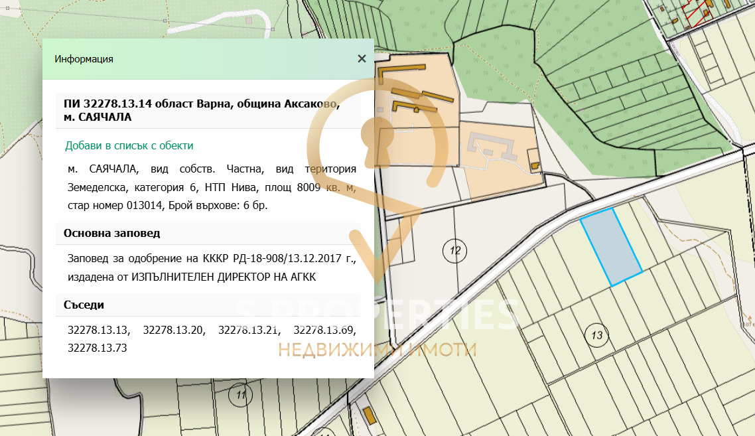Click the highlighted blue parcel on the map
This screenshot has height=436, width=755.
pos(609,246)
